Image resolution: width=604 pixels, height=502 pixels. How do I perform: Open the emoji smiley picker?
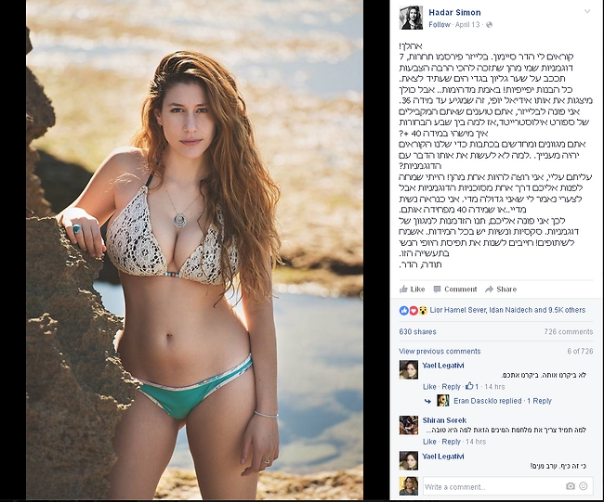584,486
